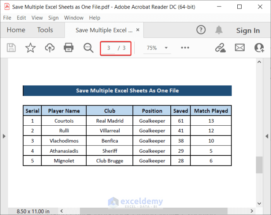Click the Sign In button
This screenshot has width=271, height=215.
coord(248,31)
